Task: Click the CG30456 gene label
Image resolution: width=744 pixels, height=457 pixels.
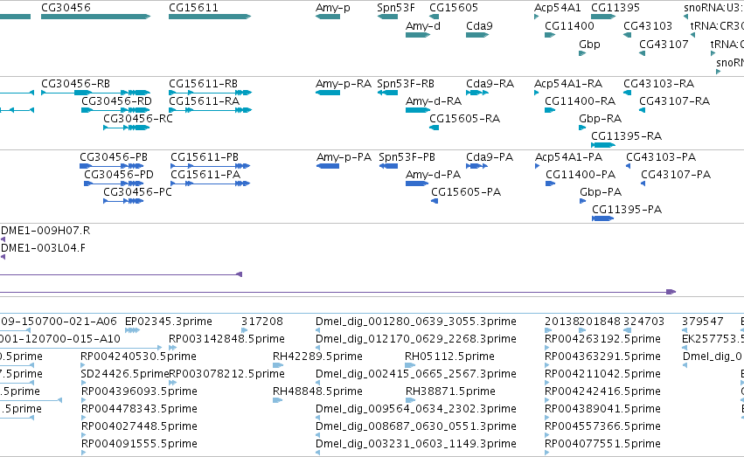Action: click(x=66, y=8)
